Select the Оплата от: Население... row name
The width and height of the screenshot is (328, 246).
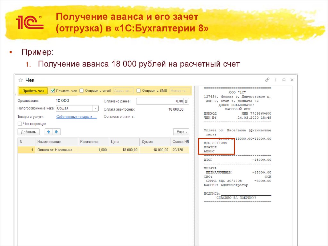click(56, 150)
